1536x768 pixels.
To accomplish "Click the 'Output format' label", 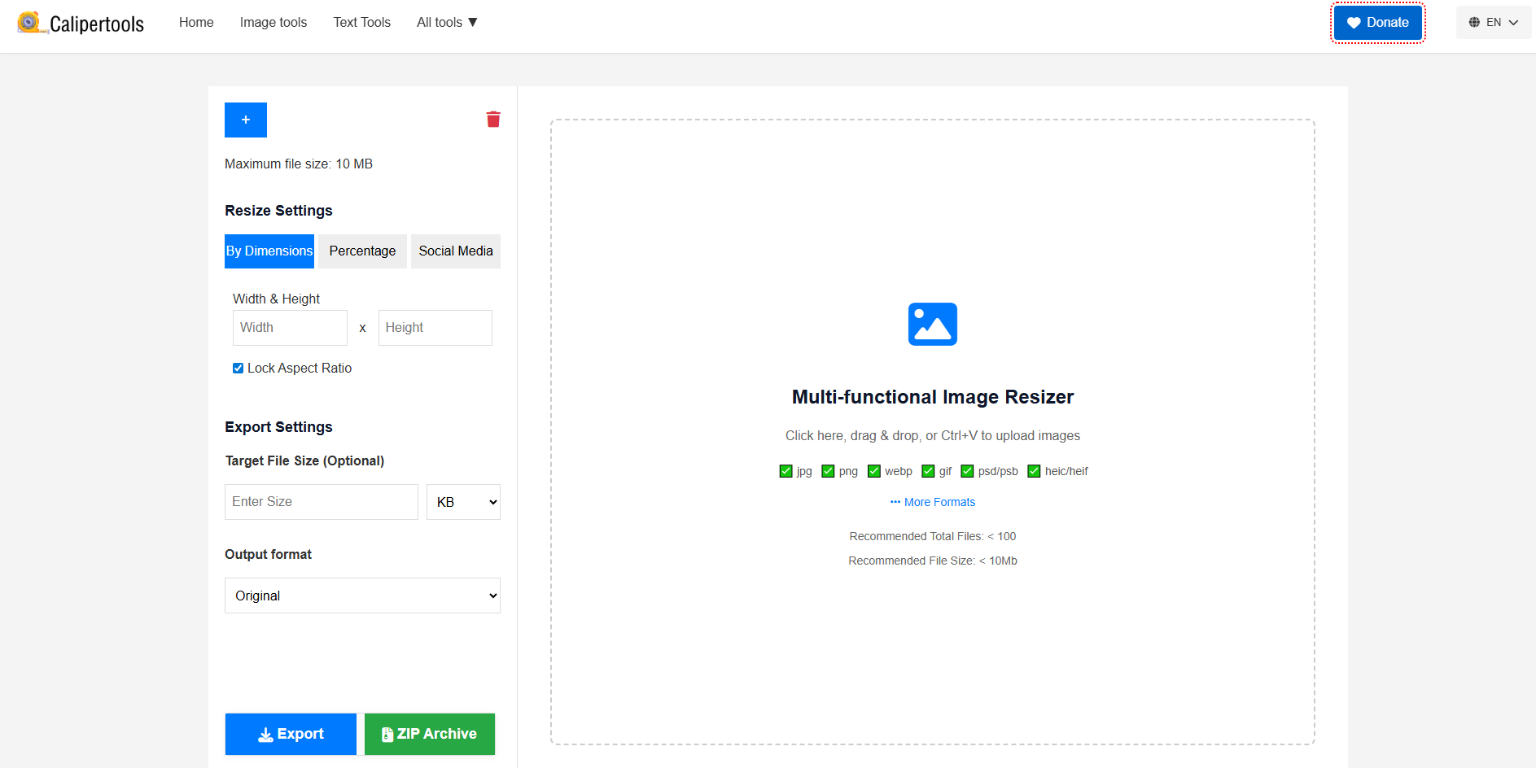I will [268, 555].
